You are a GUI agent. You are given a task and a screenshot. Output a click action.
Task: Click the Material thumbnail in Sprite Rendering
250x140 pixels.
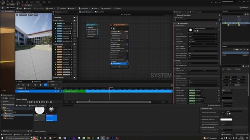pyautogui.click(x=190, y=30)
